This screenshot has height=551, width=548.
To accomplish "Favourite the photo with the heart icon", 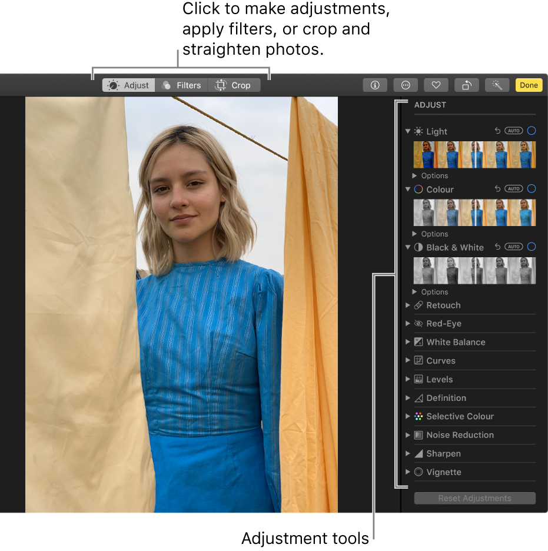I will coord(436,85).
